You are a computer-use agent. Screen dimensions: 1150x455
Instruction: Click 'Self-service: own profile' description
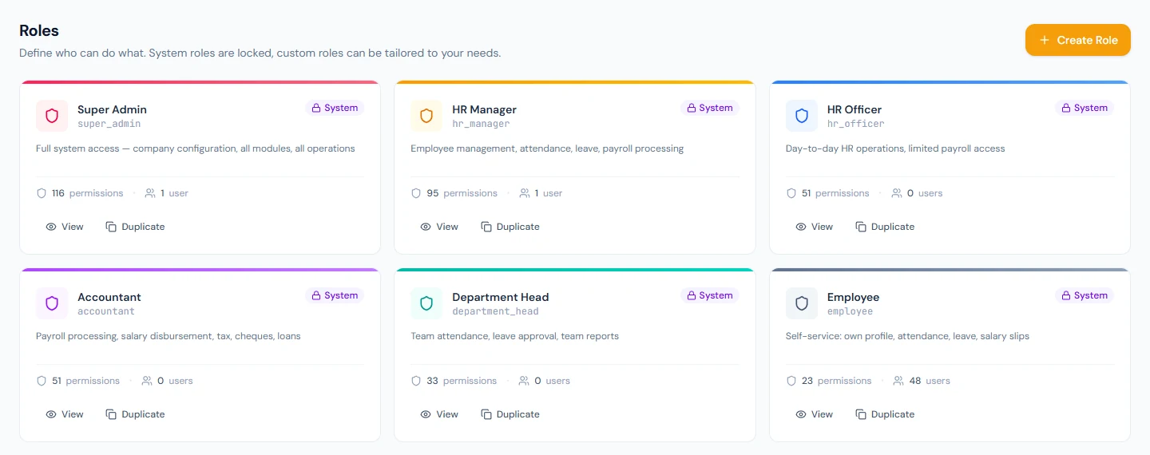[907, 336]
